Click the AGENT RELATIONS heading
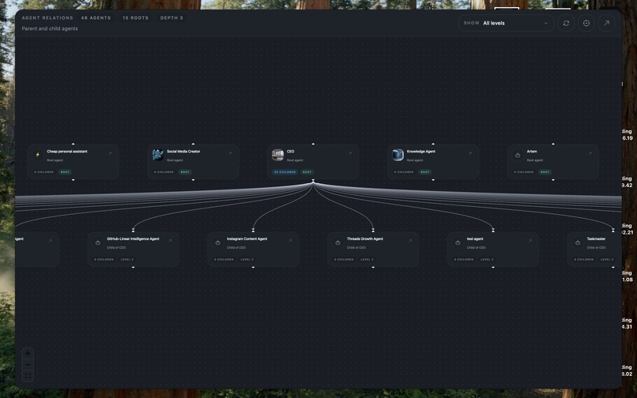 47,18
